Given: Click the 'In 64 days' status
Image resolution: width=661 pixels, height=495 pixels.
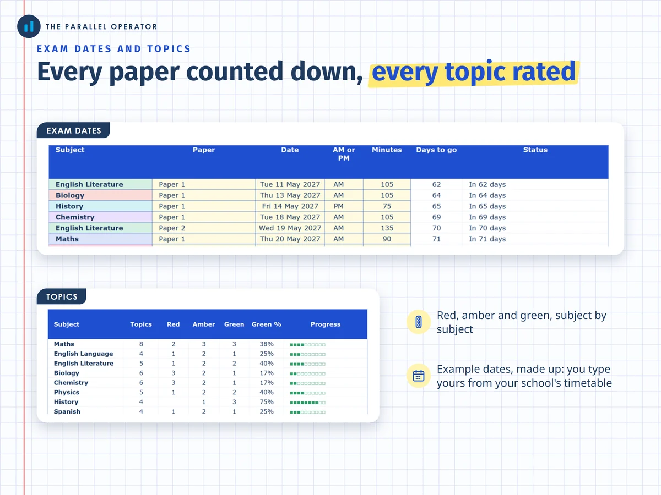Looking at the screenshot, I should click(487, 195).
